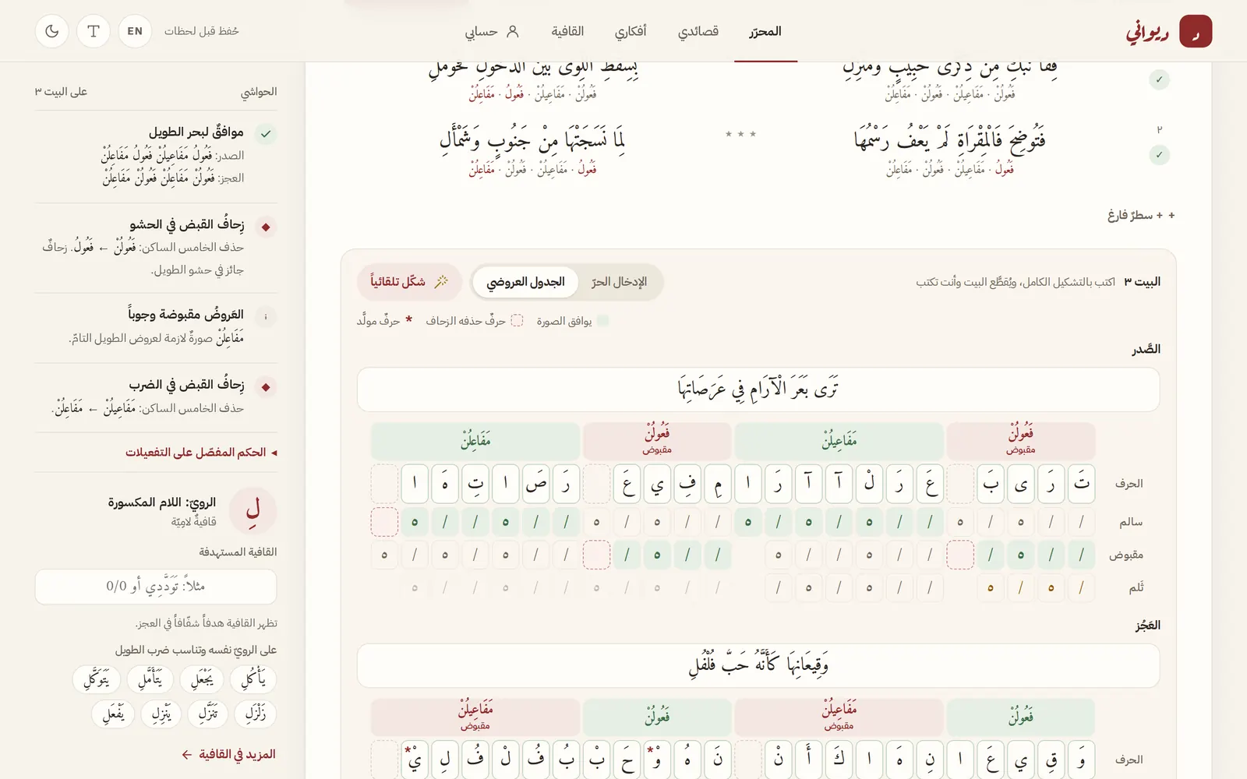Viewport: 1247px width, 779px height.
Task: Click diamond icon of زحافُ القبض في الحشو
Action: coord(266,227)
